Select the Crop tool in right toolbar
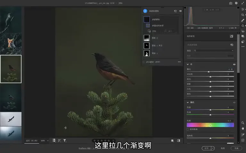The width and height of the screenshot is (246, 153). 243,15
